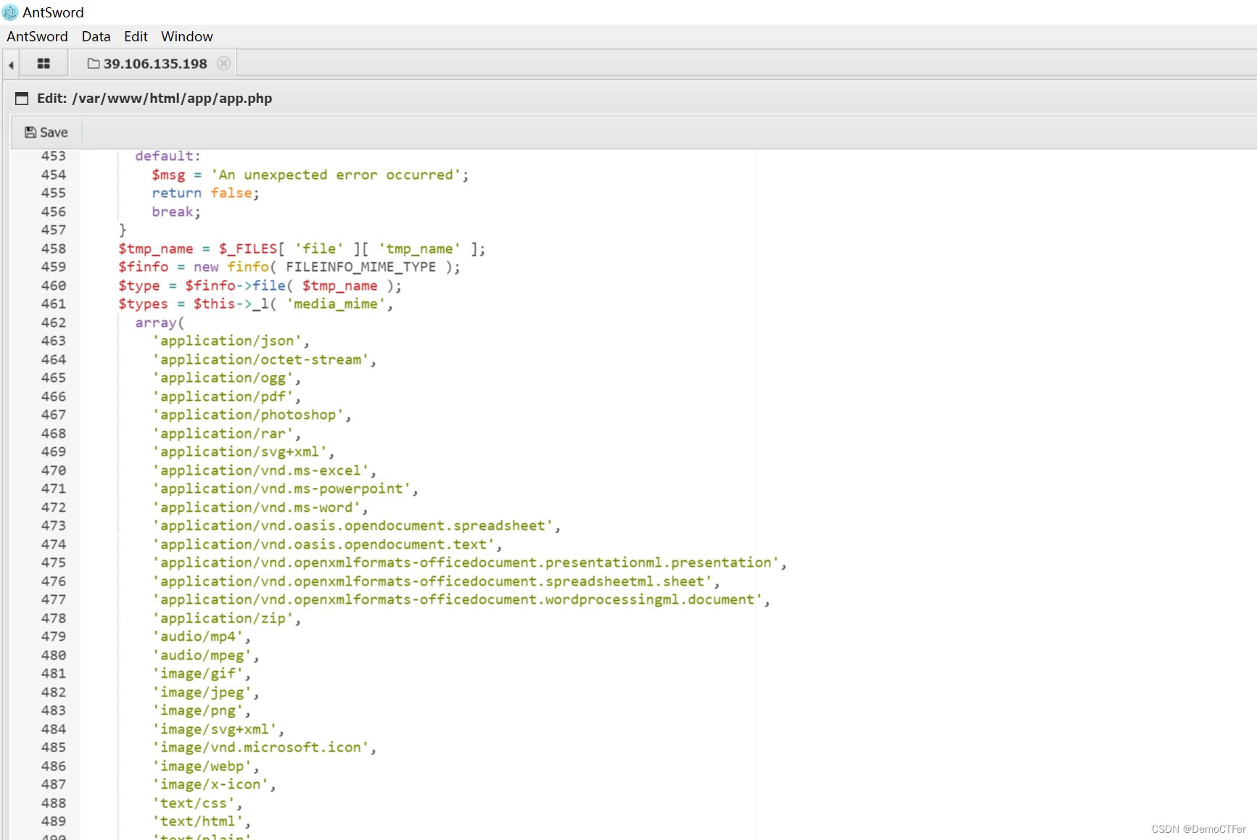Click the 'application/json' entry
The height and width of the screenshot is (840, 1257).
tap(227, 341)
